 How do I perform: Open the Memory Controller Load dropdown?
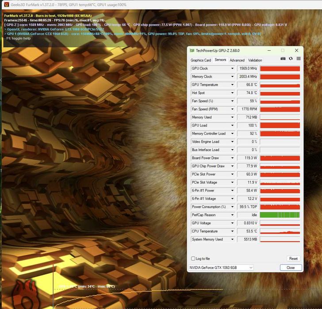tap(232, 133)
